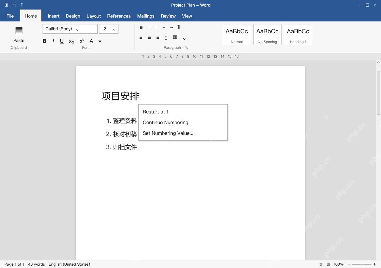Click the Save icon in title bar
This screenshot has width=381, height=268.
coord(7,5)
